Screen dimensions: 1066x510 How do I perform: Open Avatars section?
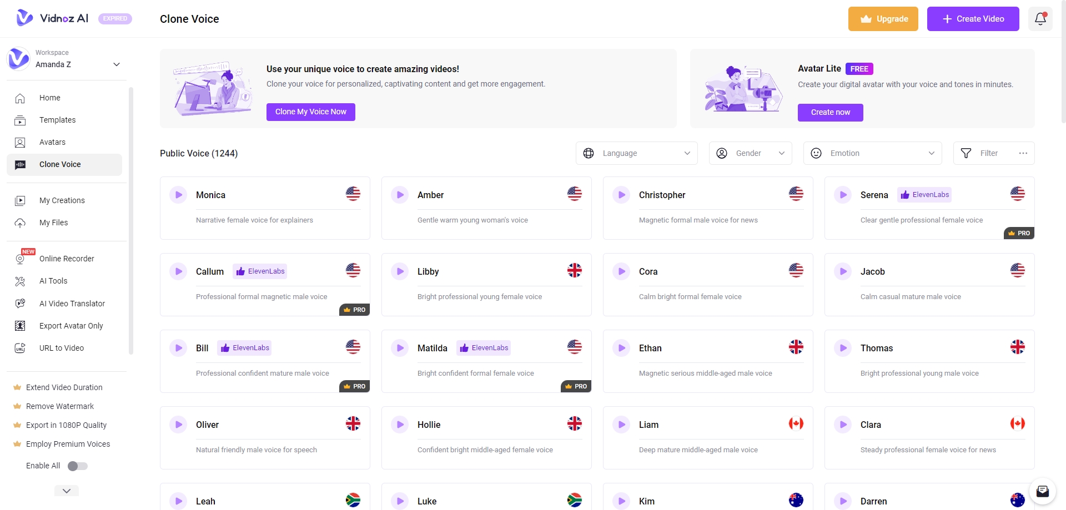coord(64,142)
